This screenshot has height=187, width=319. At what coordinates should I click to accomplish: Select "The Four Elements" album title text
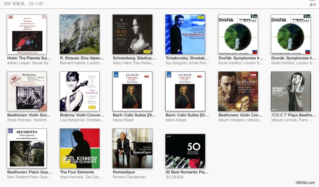coord(77,172)
